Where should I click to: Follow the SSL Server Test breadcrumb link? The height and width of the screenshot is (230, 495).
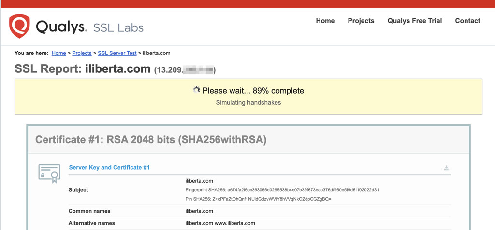pyautogui.click(x=117, y=53)
